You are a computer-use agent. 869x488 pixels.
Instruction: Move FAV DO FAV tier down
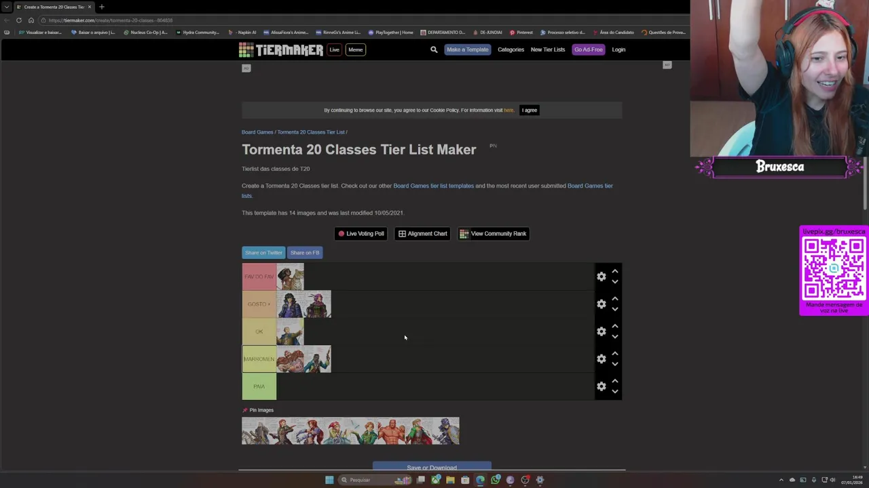point(614,282)
